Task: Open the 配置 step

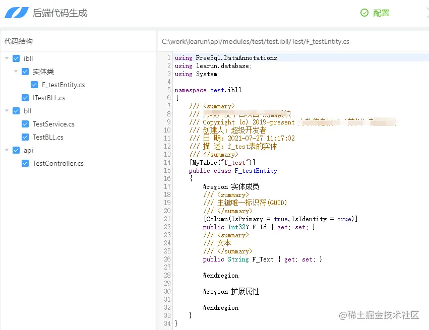Action: tap(381, 13)
